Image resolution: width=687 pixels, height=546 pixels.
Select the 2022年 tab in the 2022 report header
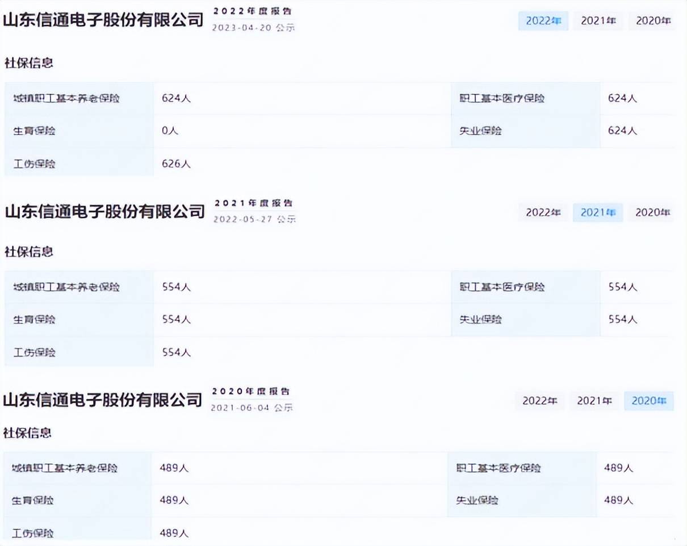point(543,21)
